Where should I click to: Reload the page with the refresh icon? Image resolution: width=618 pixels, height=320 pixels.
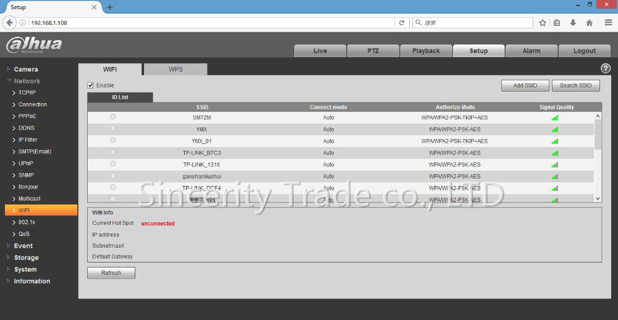coord(402,23)
